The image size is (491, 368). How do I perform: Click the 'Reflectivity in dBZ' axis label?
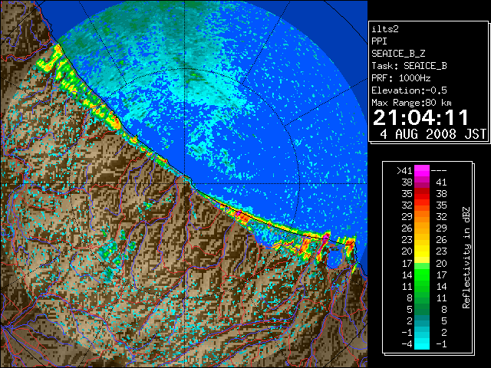[466, 258]
